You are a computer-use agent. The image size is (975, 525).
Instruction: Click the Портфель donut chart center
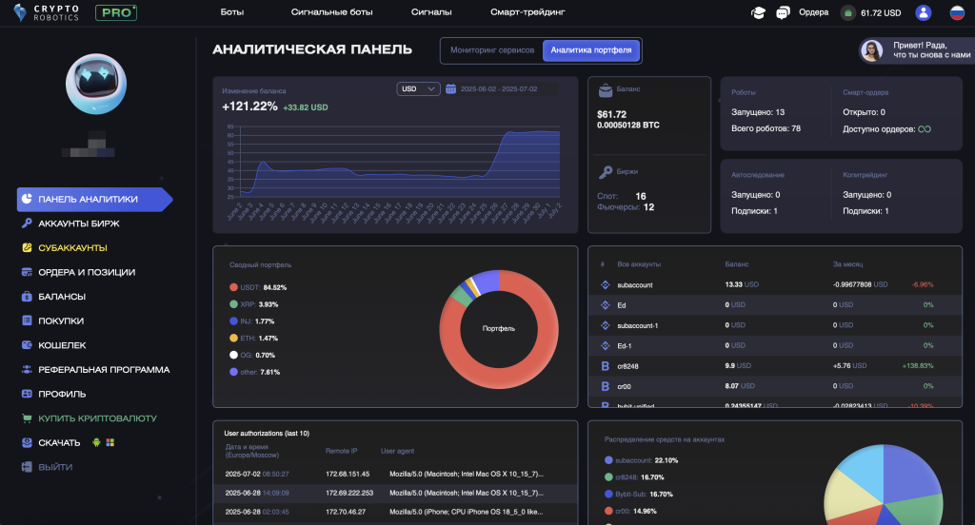[x=499, y=329]
